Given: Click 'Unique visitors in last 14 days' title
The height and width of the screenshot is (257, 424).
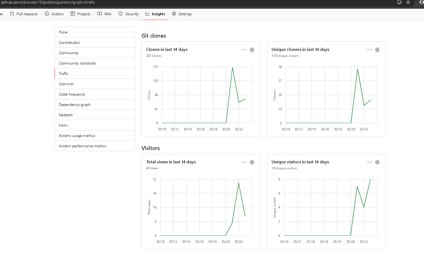Looking at the screenshot, I should point(300,162).
